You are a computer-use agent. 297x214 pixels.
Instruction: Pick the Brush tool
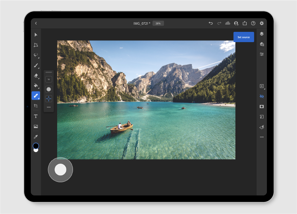tap(36, 65)
